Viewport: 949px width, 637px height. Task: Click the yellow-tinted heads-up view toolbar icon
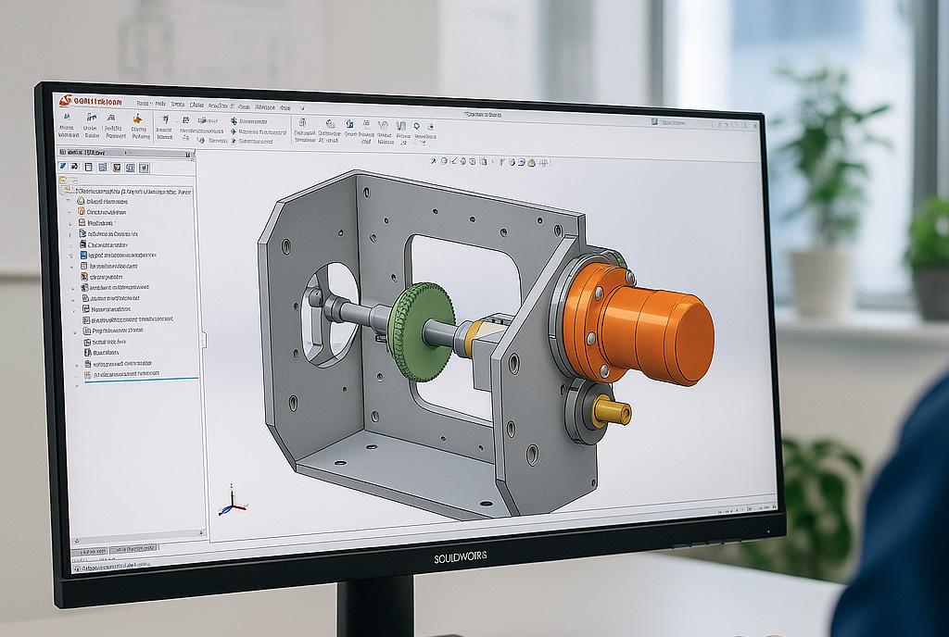531,162
